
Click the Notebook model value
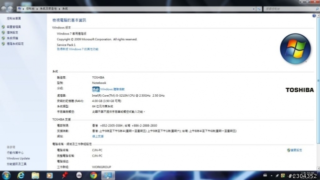(x=99, y=83)
